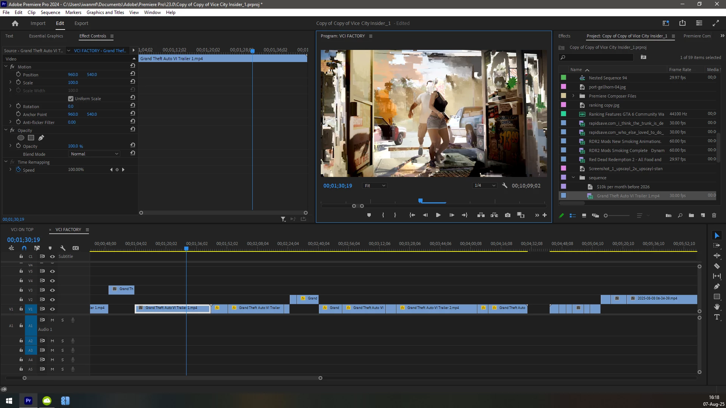Toggle lock on track V2

tap(21, 299)
